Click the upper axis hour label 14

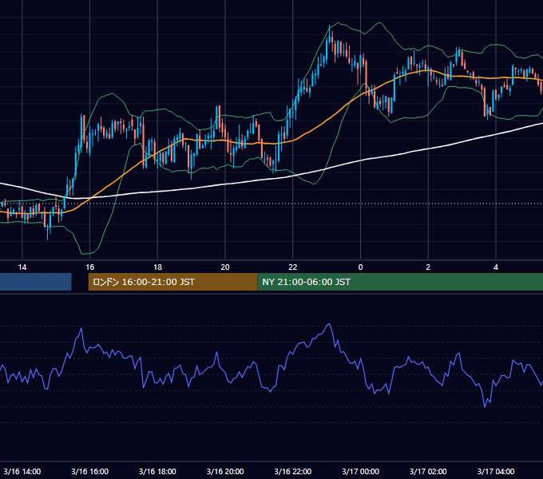pyautogui.click(x=22, y=267)
